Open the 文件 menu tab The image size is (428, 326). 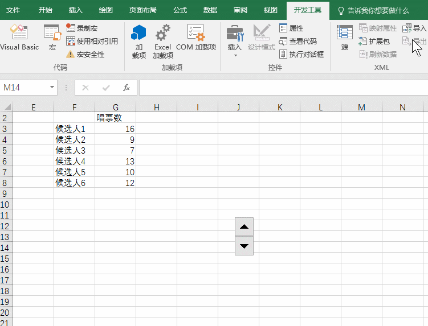click(13, 10)
